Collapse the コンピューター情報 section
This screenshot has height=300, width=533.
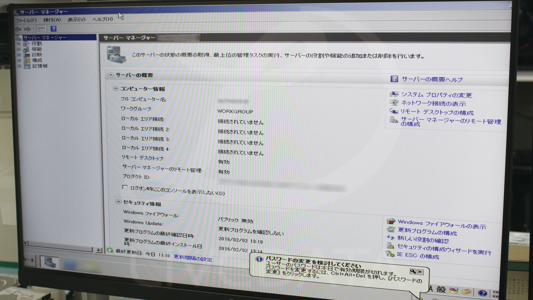coord(115,89)
